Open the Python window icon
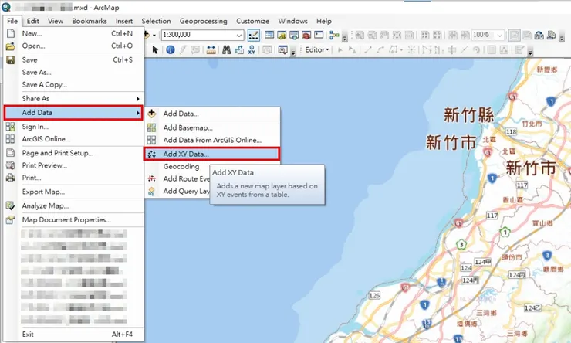Viewport: 571px width, 343px height. (319, 36)
